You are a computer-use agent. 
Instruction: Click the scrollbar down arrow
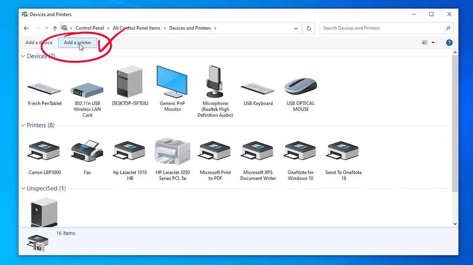455,224
